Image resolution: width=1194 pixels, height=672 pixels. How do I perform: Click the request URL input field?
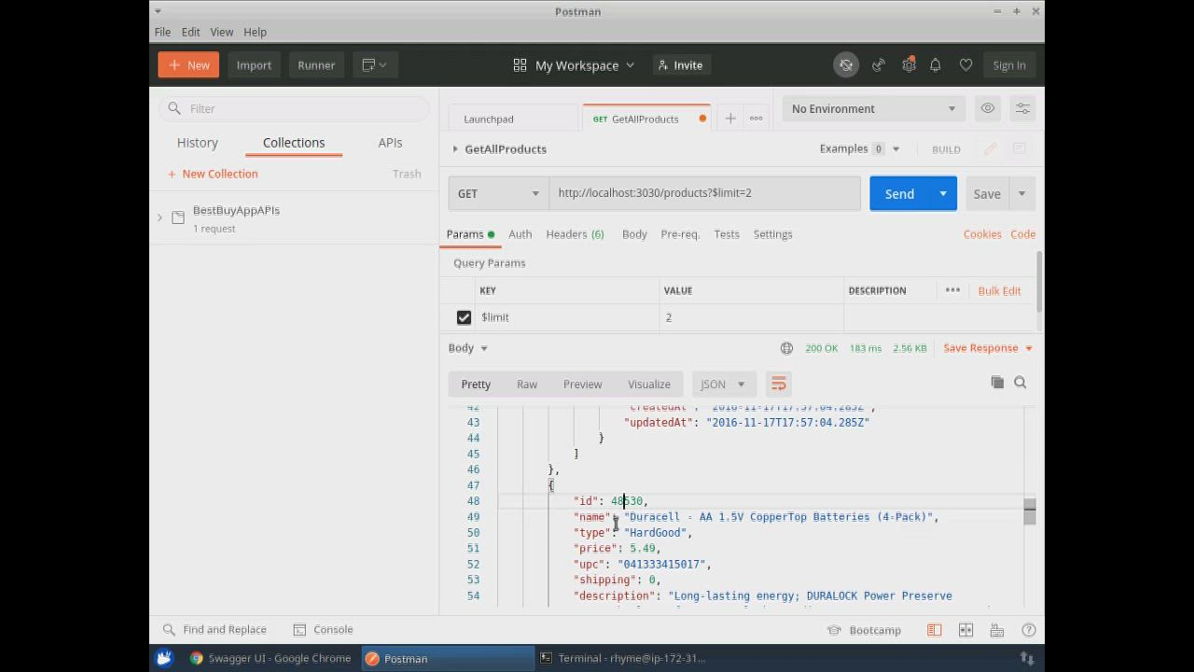[x=704, y=193]
